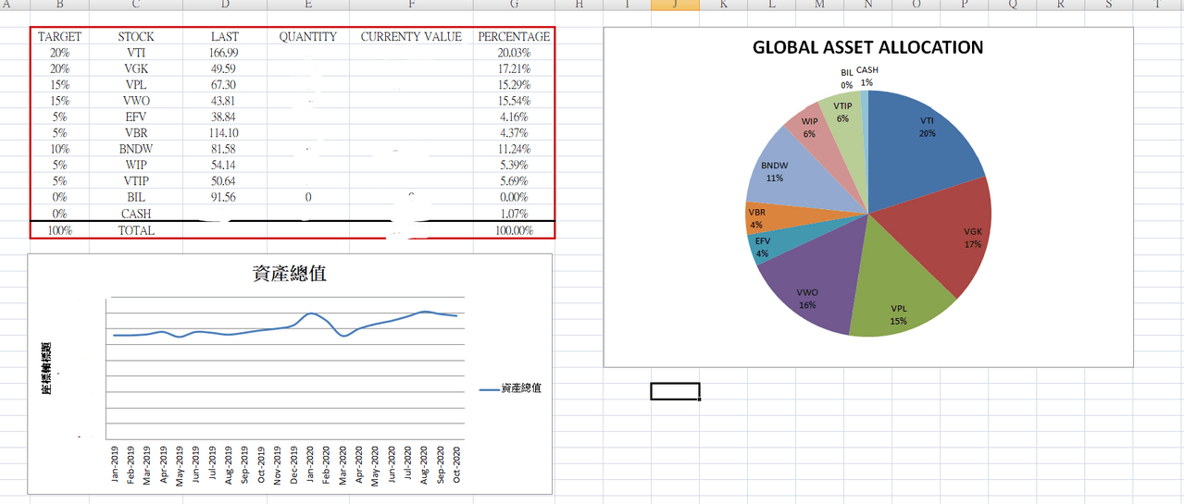Select last price 166.99

225,53
